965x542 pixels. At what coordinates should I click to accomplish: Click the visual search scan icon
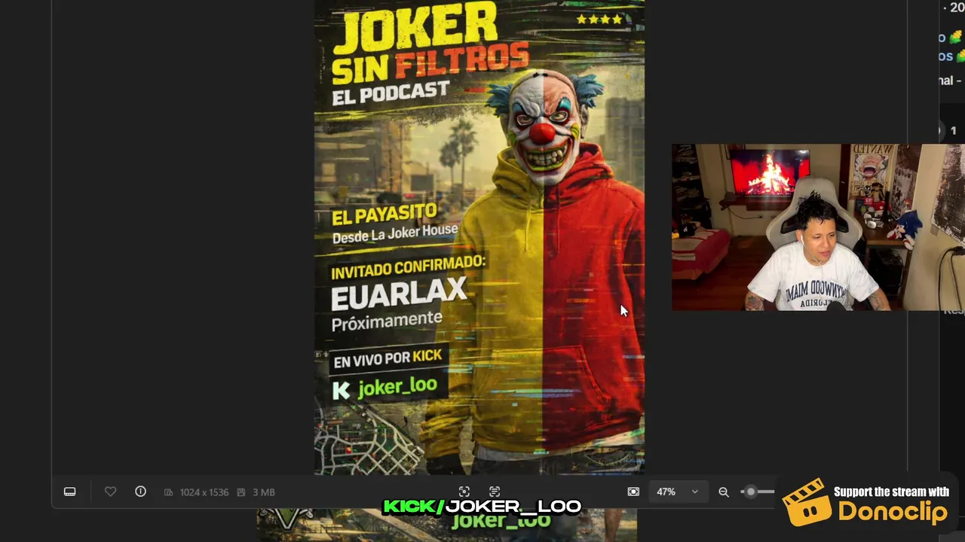[464, 492]
